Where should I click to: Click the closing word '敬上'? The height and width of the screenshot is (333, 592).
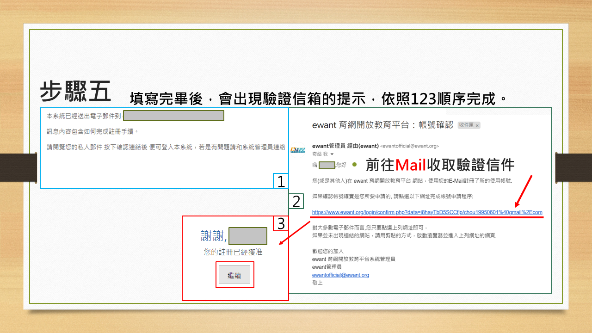click(x=317, y=283)
